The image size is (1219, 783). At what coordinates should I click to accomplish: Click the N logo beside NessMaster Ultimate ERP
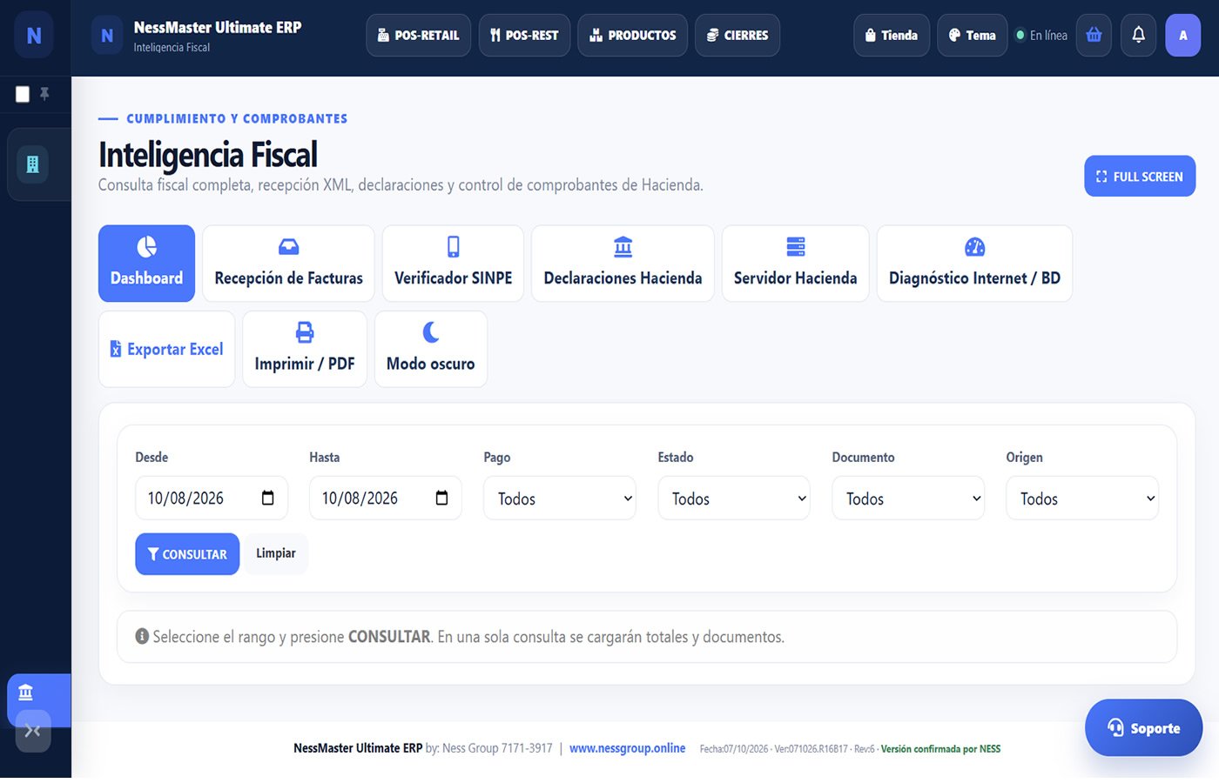(x=107, y=36)
